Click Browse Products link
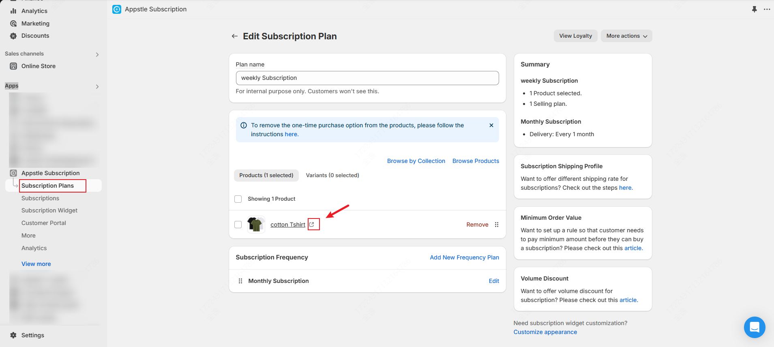Screen dimensions: 774x347 [x=476, y=161]
